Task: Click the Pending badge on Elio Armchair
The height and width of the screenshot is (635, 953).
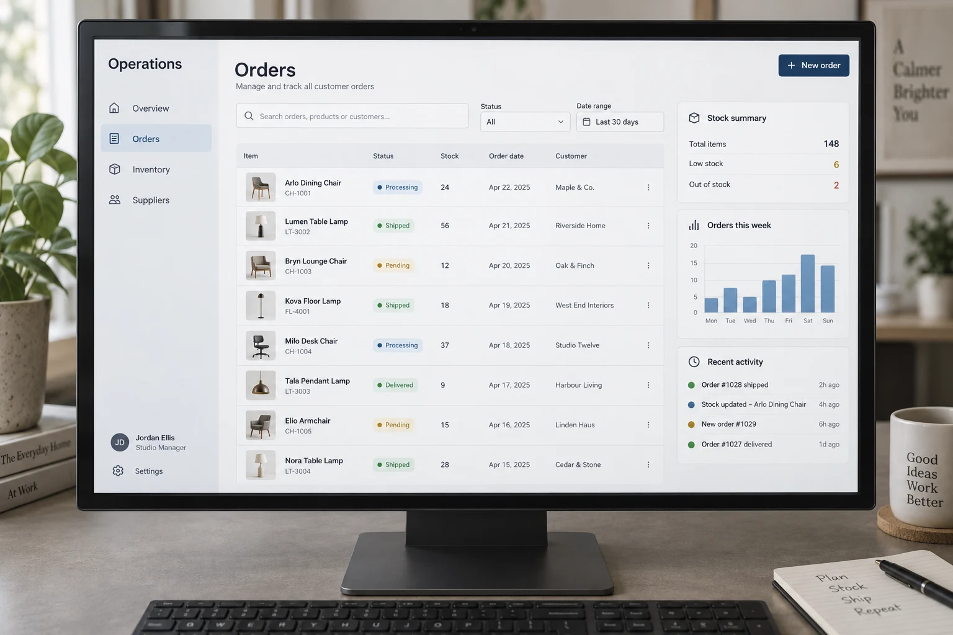Action: coord(393,425)
